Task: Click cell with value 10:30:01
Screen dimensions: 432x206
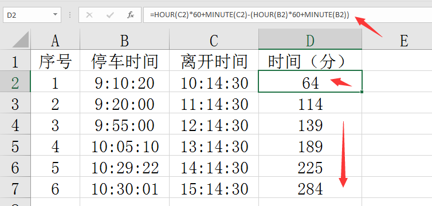Action: (x=124, y=187)
